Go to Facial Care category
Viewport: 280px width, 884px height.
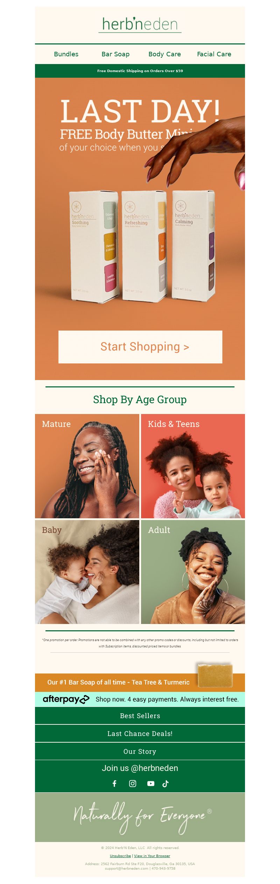click(214, 54)
